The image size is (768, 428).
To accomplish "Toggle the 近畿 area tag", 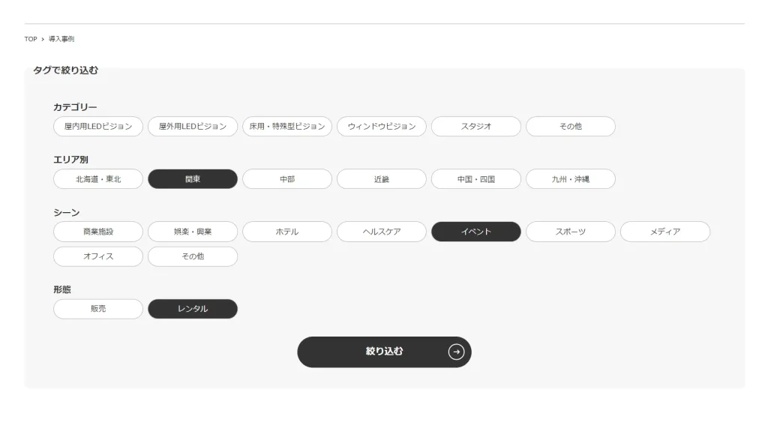I will coord(382,179).
